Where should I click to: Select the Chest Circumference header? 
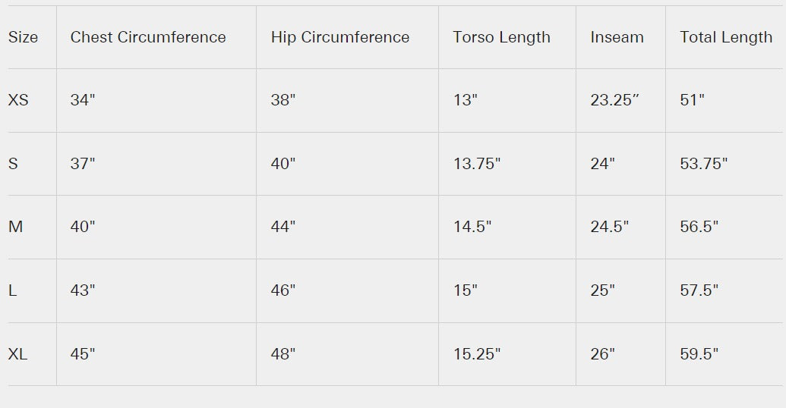tap(148, 37)
